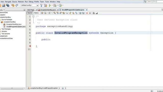This screenshot has width=163, height=92.
Task: Close the InvalidProgramException.java tab
Action: pyautogui.click(x=87, y=10)
